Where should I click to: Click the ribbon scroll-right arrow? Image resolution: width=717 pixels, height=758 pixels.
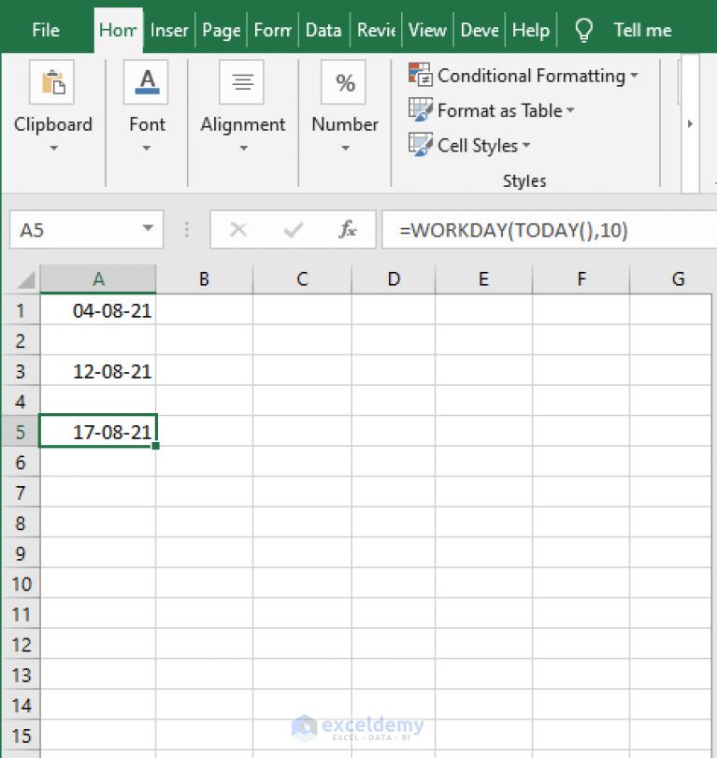[690, 123]
